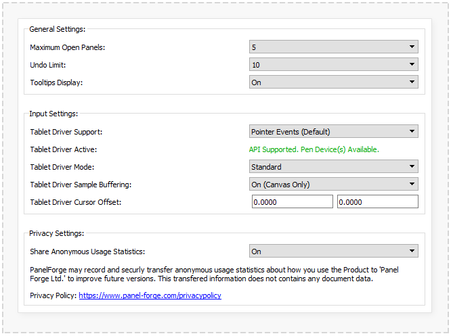Click the Input Settings group heading
Viewport: 451px width, 336px height.
(x=53, y=114)
